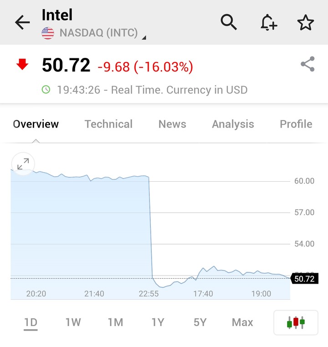Image resolution: width=328 pixels, height=347 pixels.
Task: Open search with the magnifier icon
Action: (x=229, y=22)
